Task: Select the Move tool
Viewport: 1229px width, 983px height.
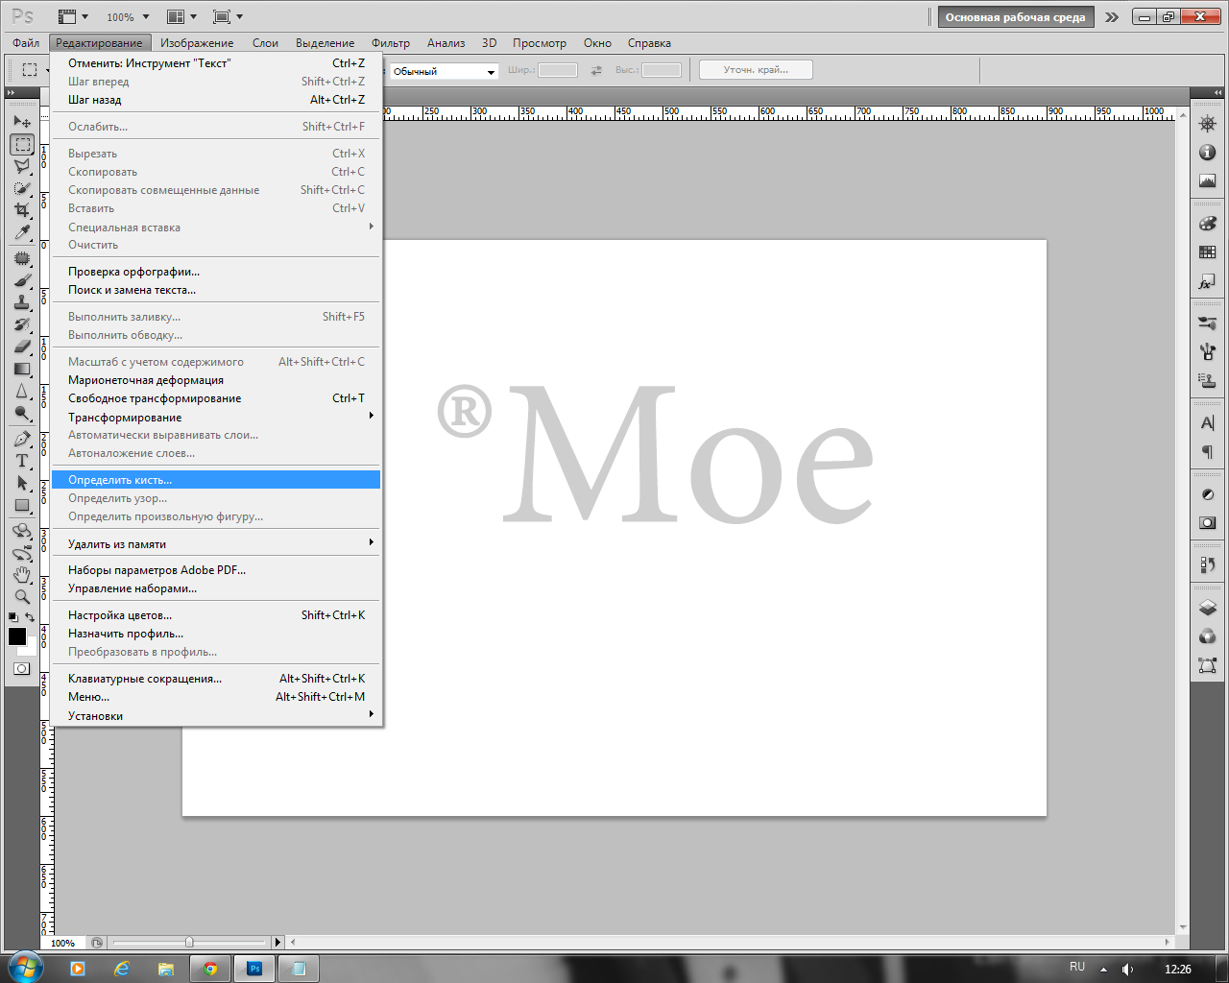Action: pyautogui.click(x=22, y=122)
